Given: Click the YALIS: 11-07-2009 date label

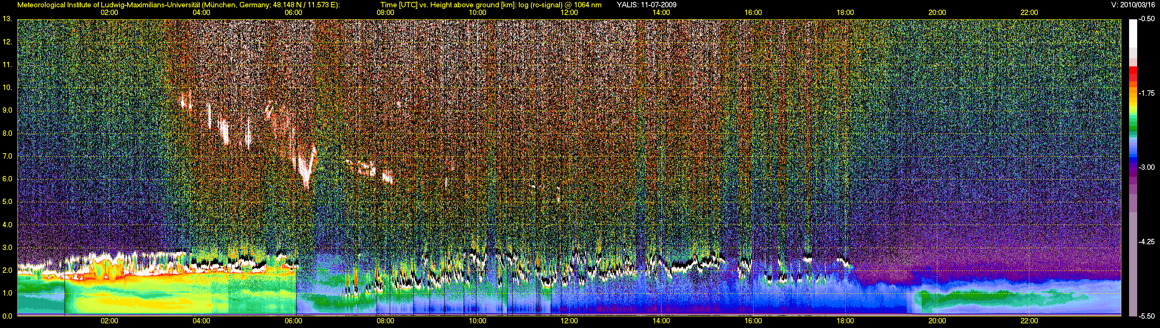Looking at the screenshot, I should (x=646, y=5).
